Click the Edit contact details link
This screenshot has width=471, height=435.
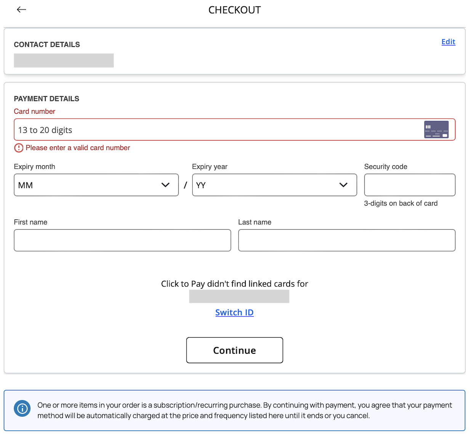click(x=448, y=42)
